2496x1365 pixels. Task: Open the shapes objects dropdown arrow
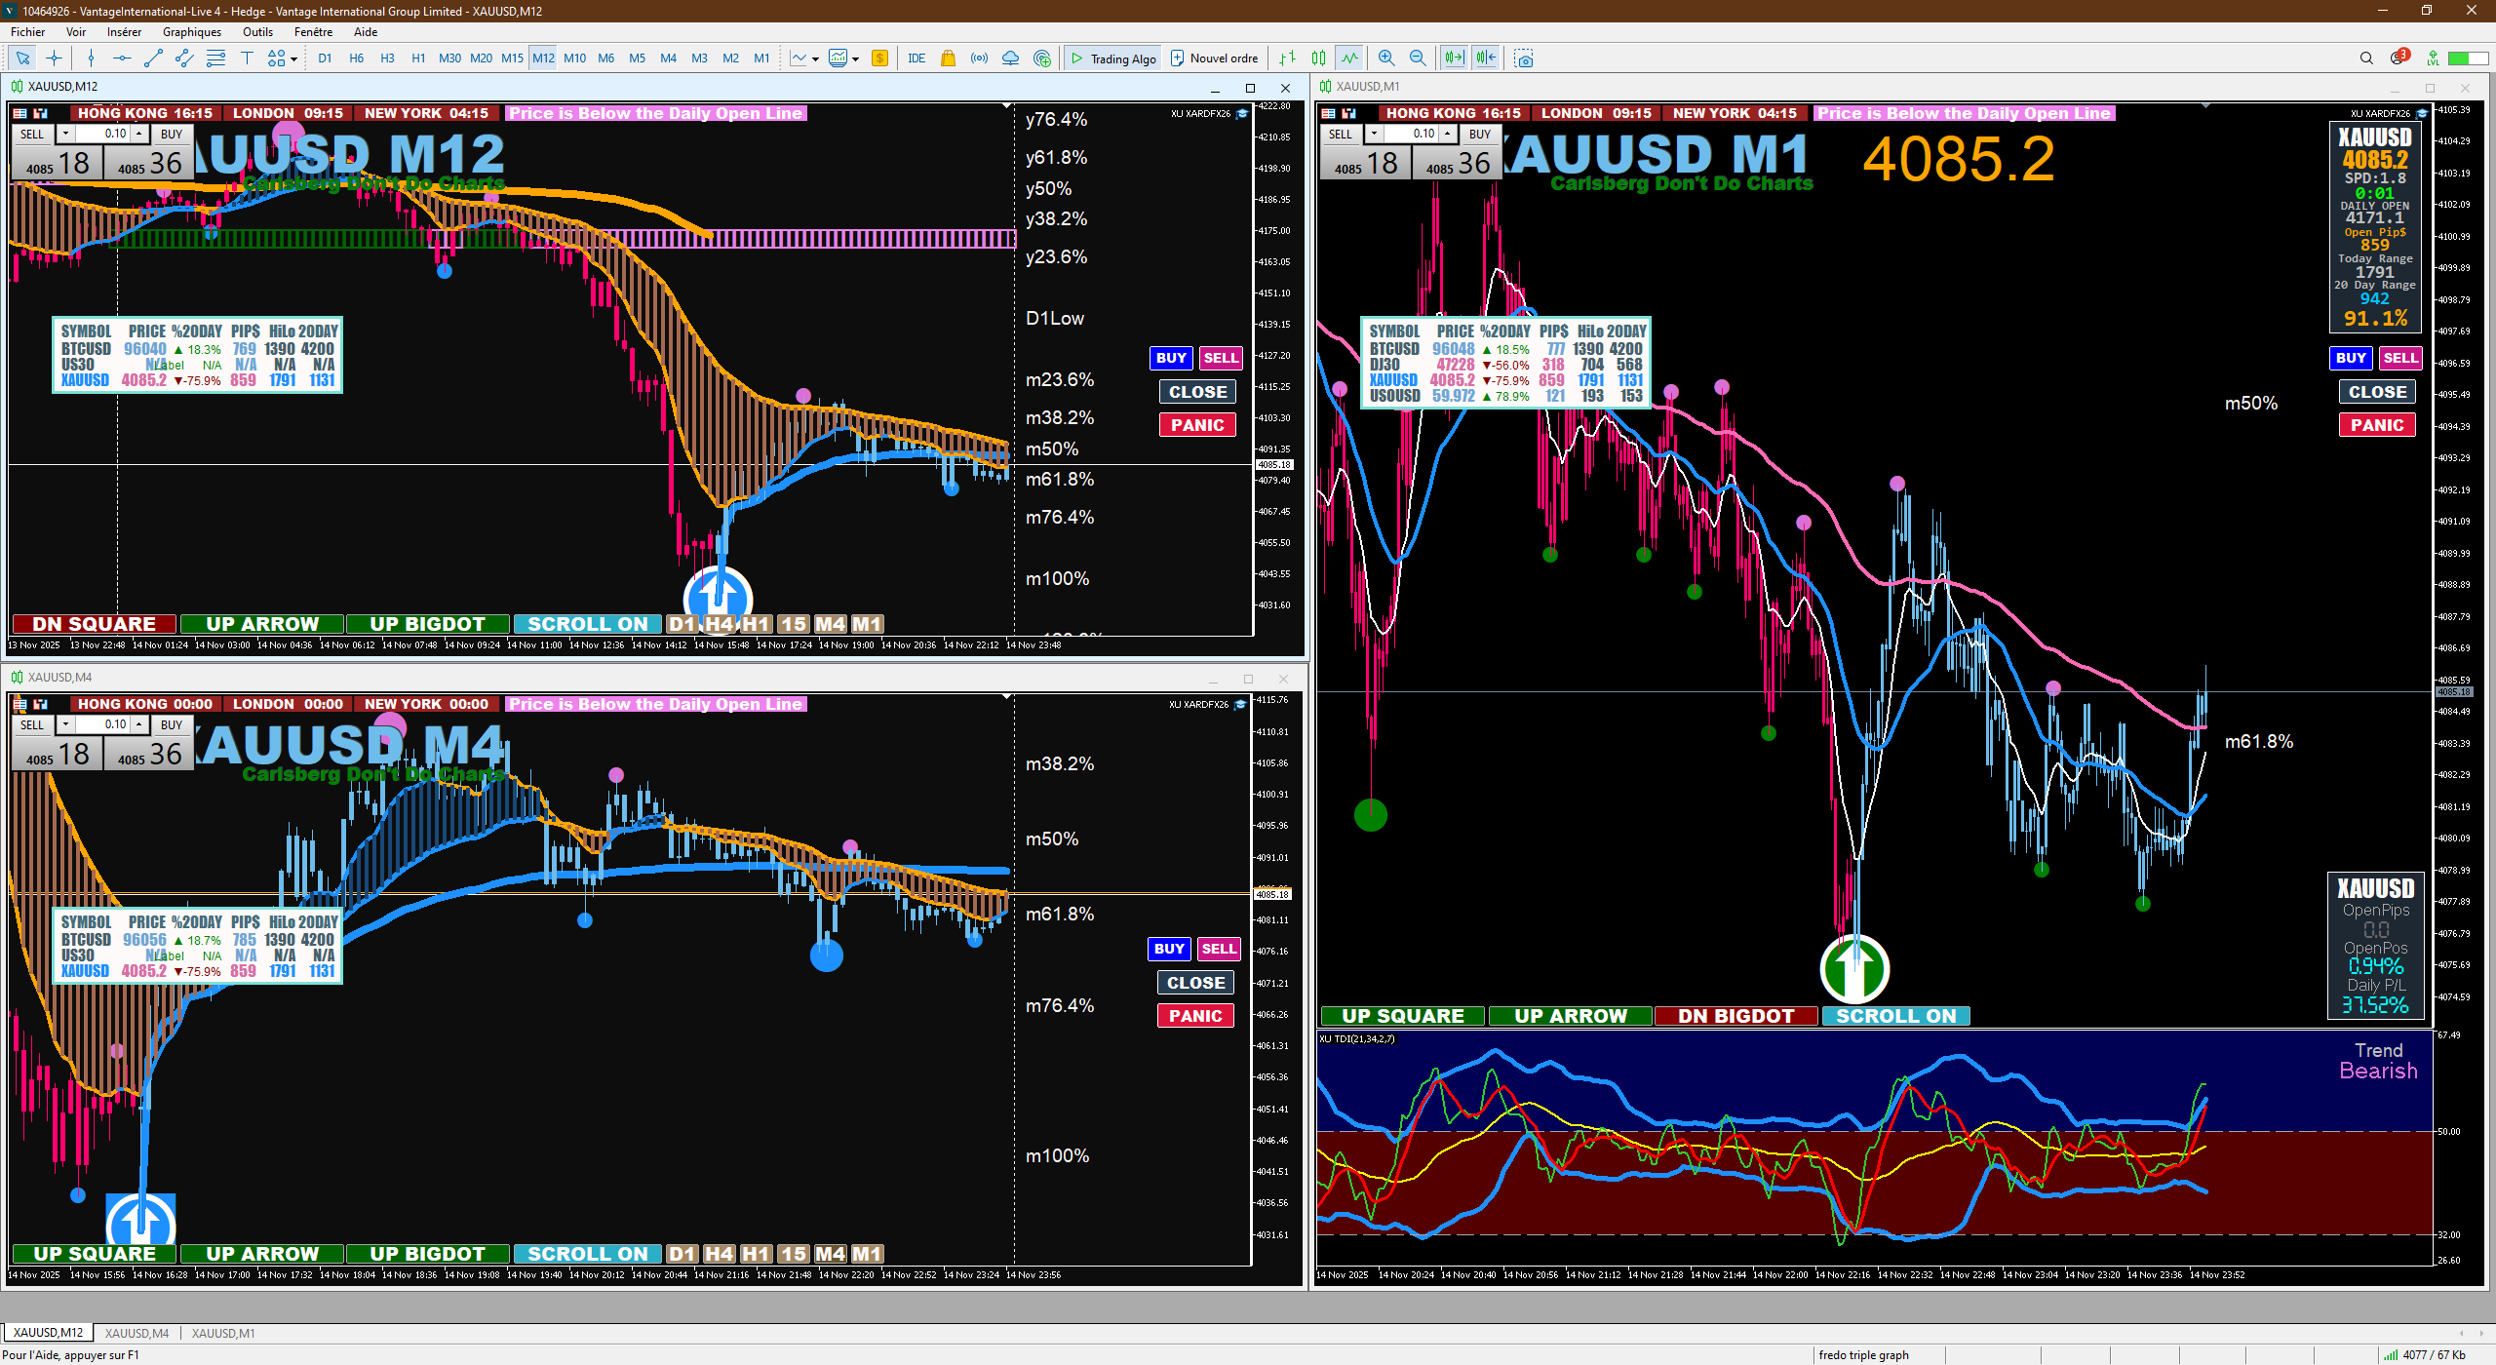(293, 59)
